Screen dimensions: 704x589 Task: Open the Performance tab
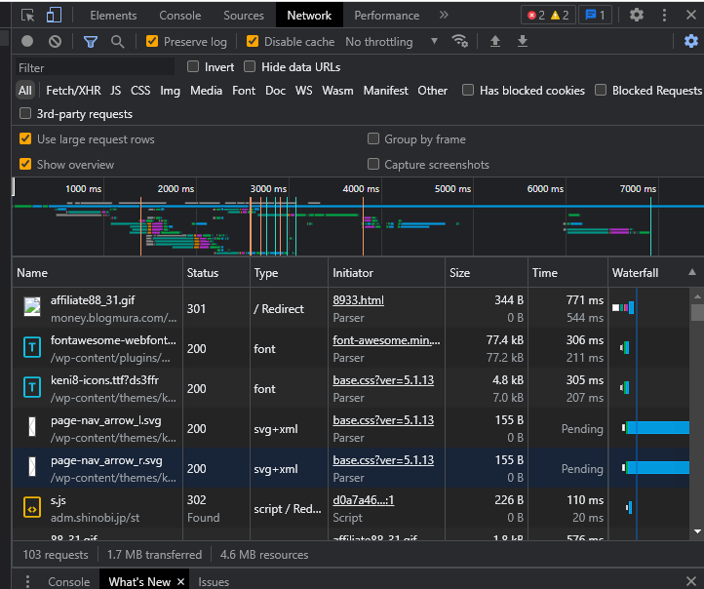coord(386,16)
